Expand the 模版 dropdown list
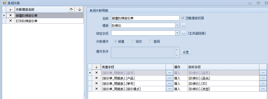This screenshot has width=268, height=99. tap(177, 26)
